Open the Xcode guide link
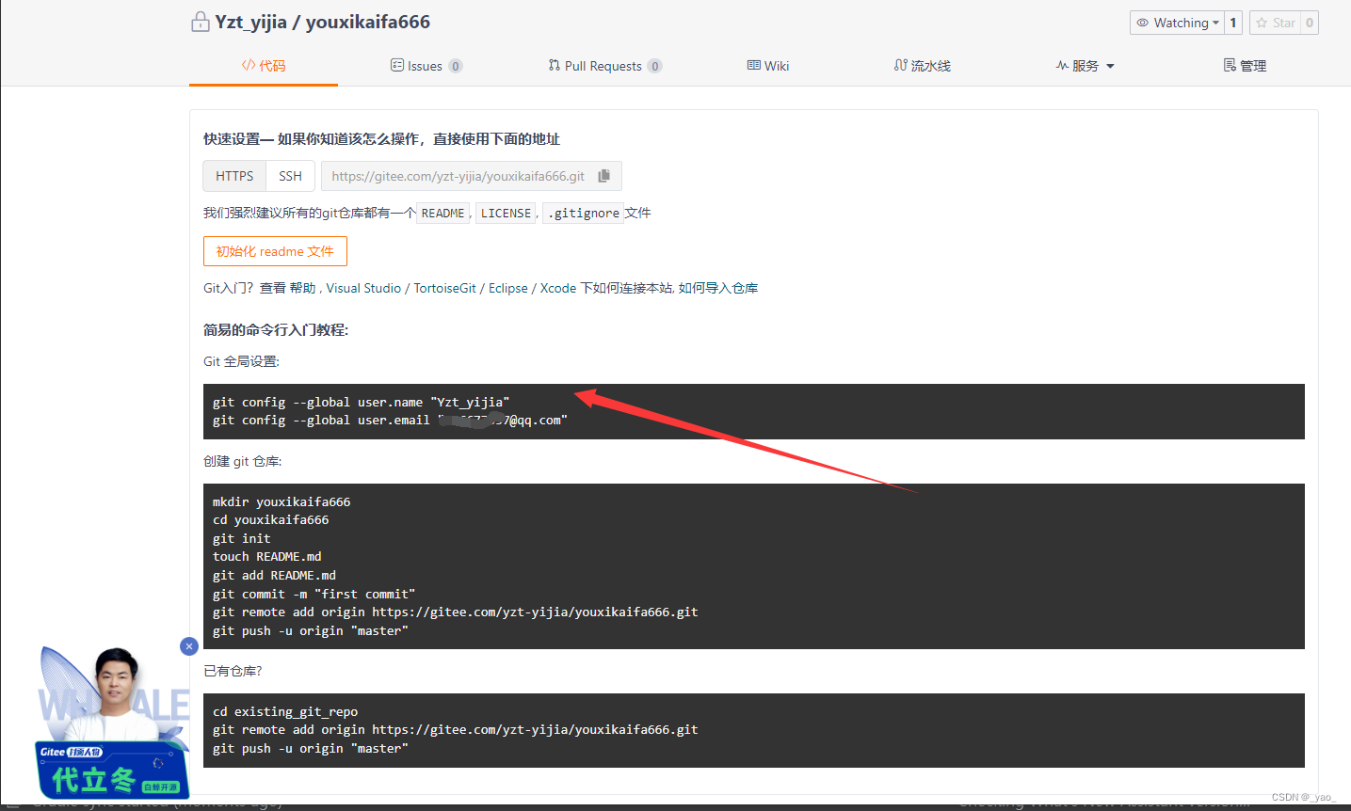 coord(558,288)
